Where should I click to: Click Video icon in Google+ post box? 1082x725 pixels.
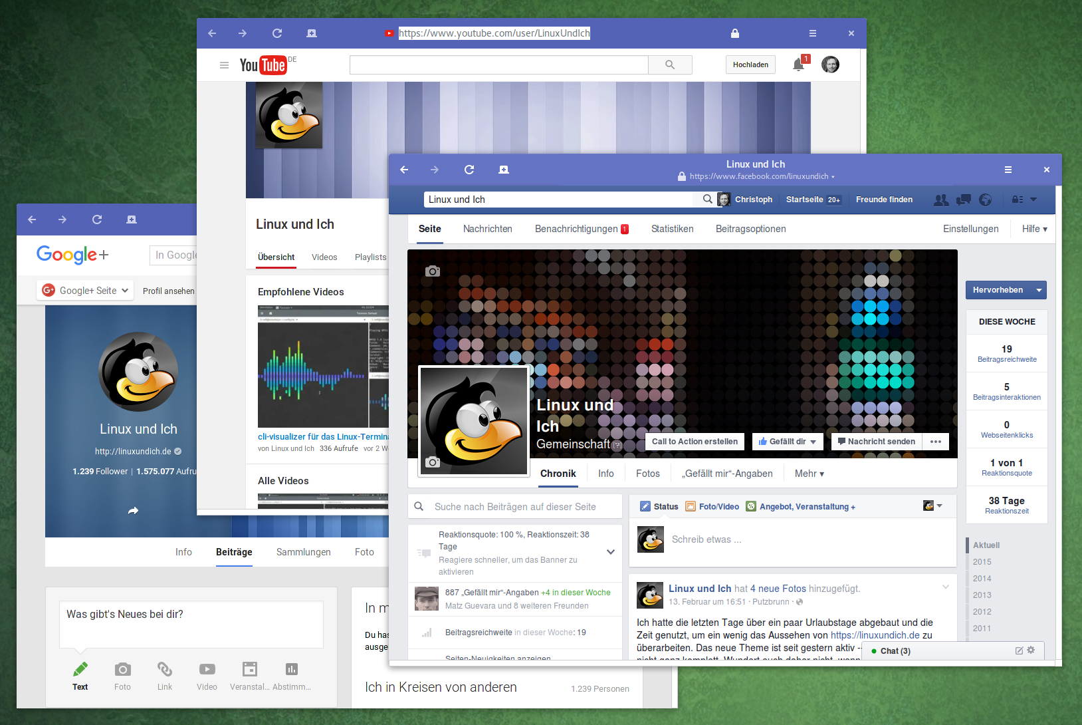point(207,670)
